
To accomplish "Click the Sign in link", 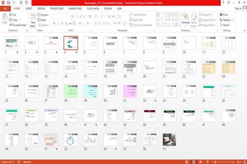I will 238,9.
